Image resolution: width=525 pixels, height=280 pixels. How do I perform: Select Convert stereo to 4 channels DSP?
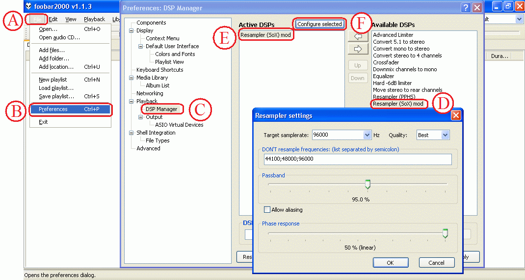tap(407, 56)
